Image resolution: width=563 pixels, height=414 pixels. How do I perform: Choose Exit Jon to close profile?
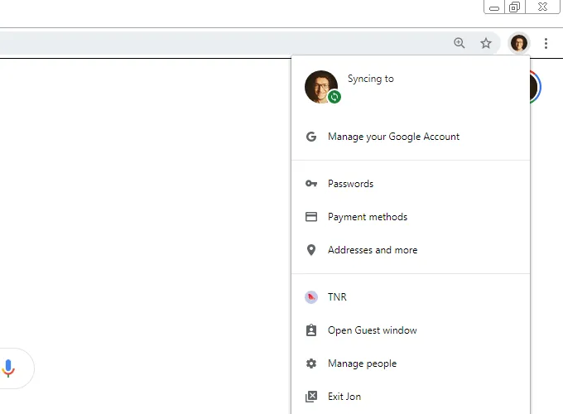coord(344,397)
